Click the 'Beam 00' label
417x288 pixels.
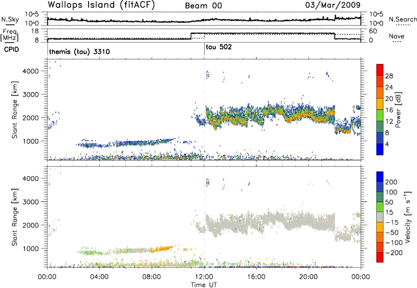(203, 6)
